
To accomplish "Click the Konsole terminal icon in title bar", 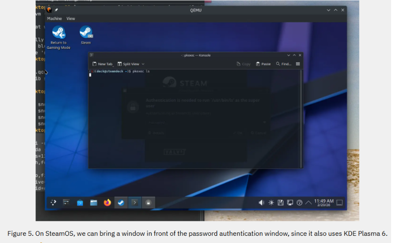I will 91,55.
